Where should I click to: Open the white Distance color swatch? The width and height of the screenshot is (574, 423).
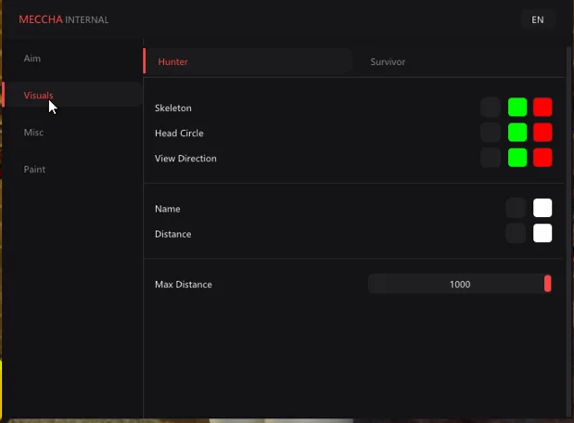pos(542,233)
